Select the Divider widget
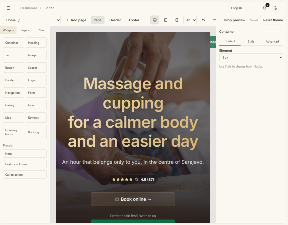This screenshot has width=288, height=225. (13, 80)
